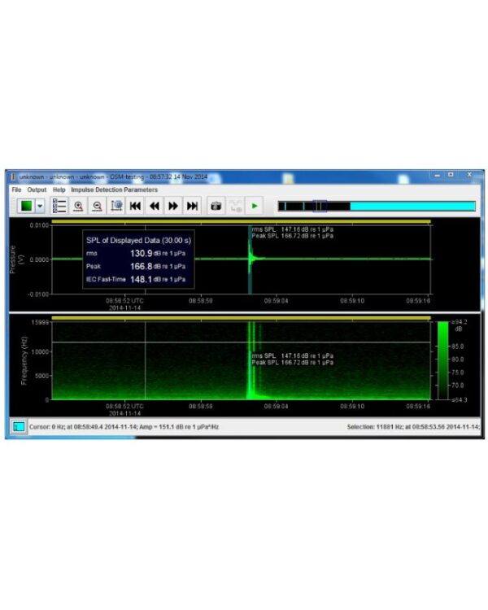This screenshot has width=488, height=610.
Task: Open the Help menu
Action: point(59,190)
